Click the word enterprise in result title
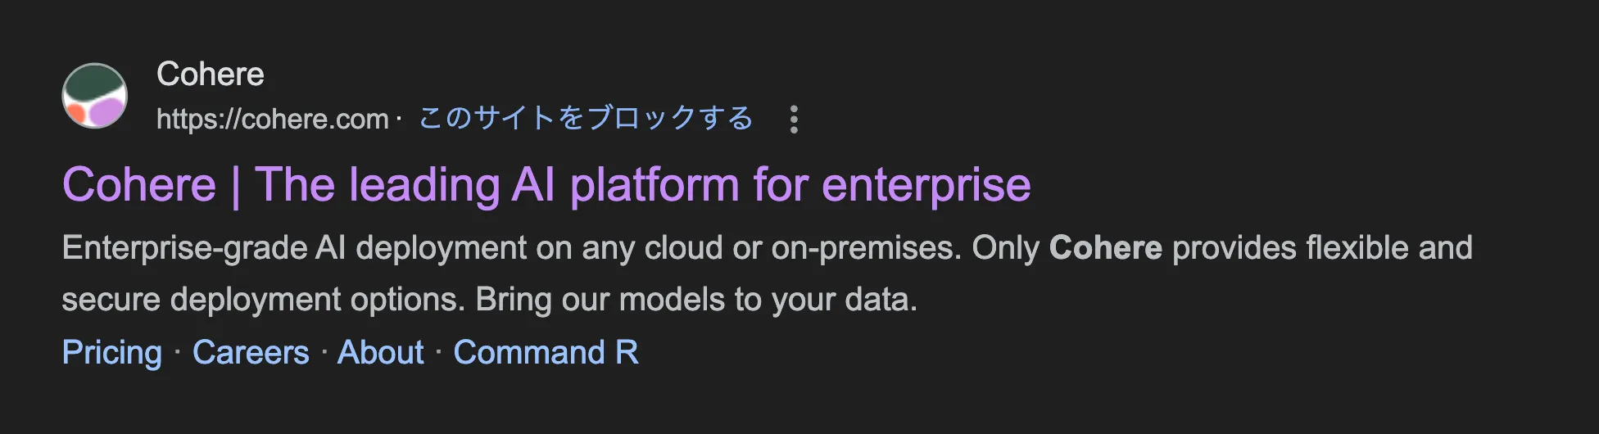This screenshot has height=434, width=1599. (x=926, y=185)
